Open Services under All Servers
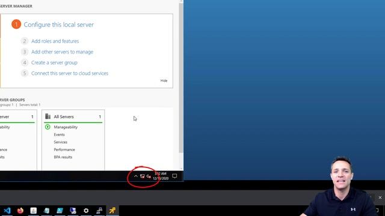Screen dimensions: 385x216 pyautogui.click(x=60, y=142)
